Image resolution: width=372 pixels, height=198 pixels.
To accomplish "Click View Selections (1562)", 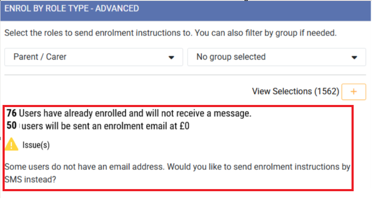I will 295,91.
